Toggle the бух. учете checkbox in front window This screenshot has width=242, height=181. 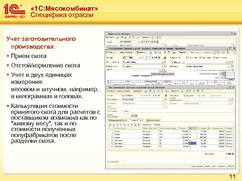pyautogui.click(x=197, y=96)
